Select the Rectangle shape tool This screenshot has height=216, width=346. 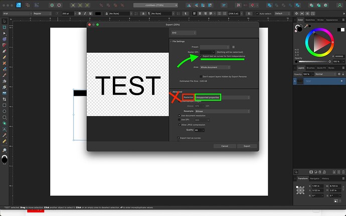click(4, 105)
